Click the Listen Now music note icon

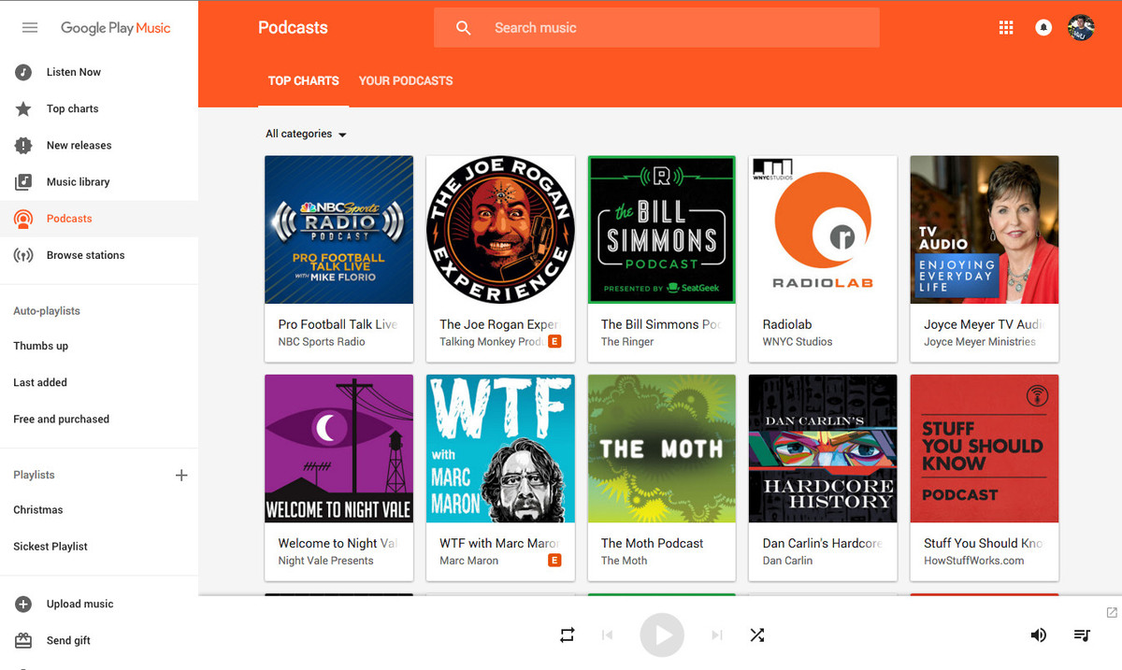coord(23,72)
